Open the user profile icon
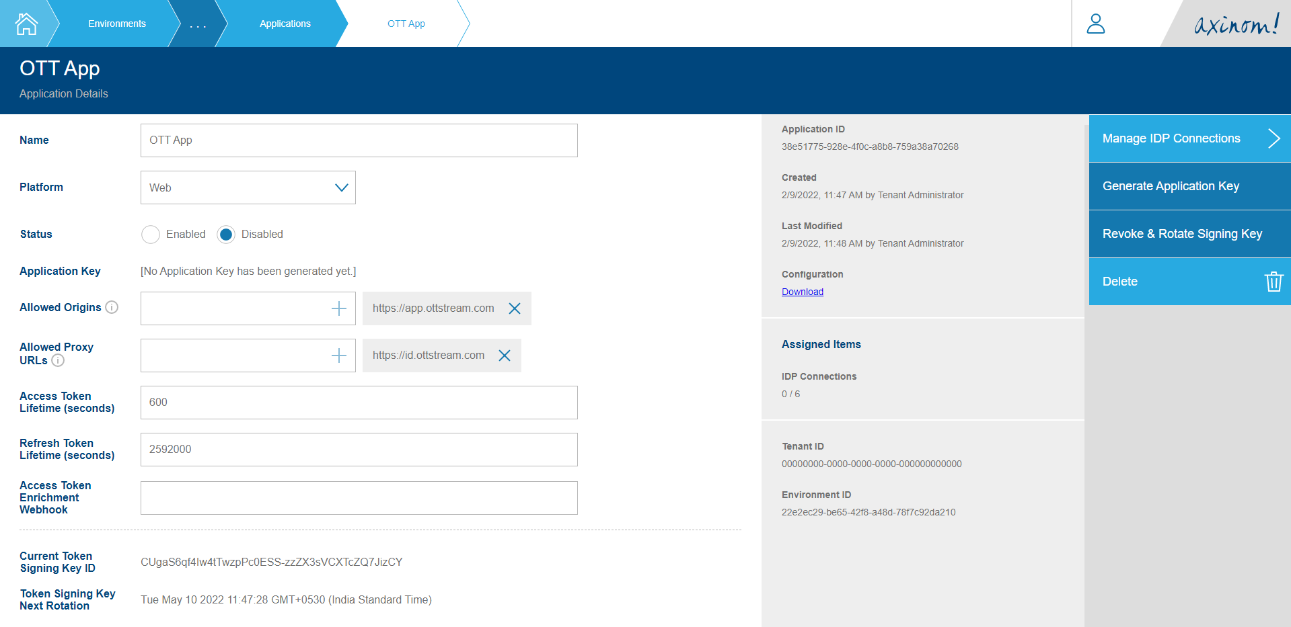This screenshot has width=1291, height=627. click(1095, 23)
